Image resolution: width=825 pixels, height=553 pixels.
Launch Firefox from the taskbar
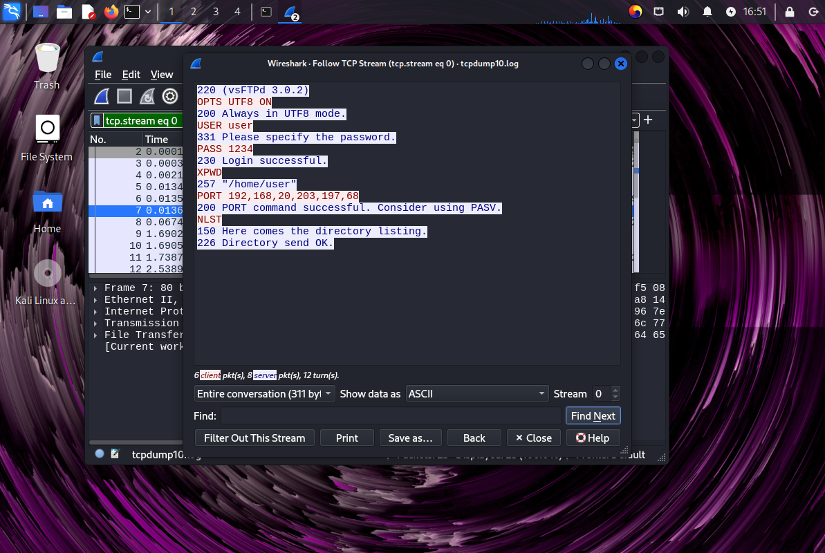pyautogui.click(x=111, y=12)
